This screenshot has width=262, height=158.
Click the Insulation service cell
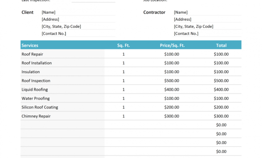(x=62, y=72)
